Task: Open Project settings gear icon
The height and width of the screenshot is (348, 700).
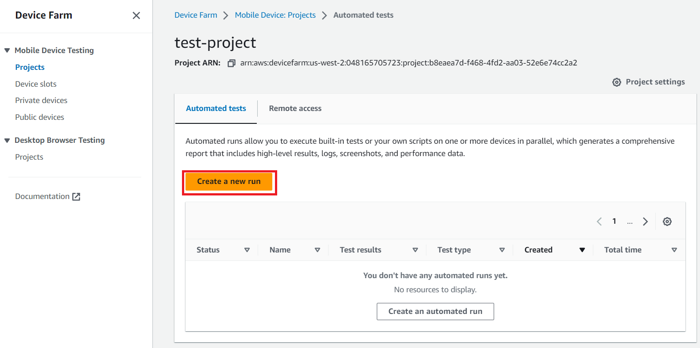Action: coord(616,82)
